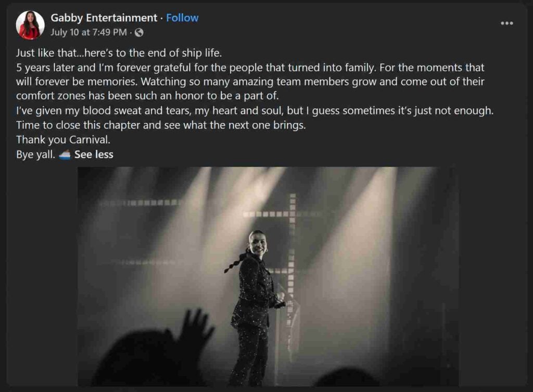Open the July 10 at 7:49 PM timestamp
The height and width of the screenshot is (392, 533).
click(88, 32)
